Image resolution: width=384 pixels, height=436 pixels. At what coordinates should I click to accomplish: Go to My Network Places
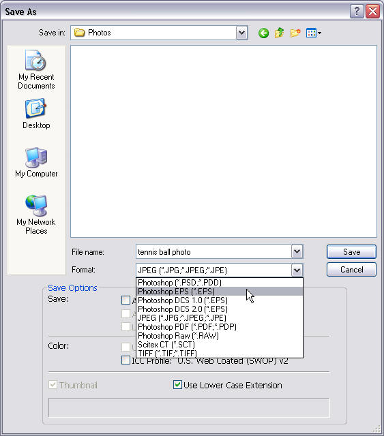pyautogui.click(x=36, y=215)
